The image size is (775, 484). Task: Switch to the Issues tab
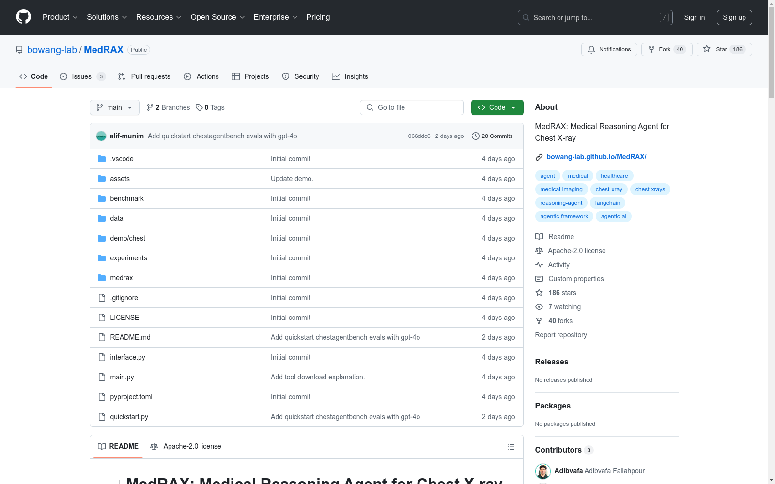82,76
